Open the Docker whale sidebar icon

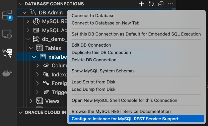7,73
